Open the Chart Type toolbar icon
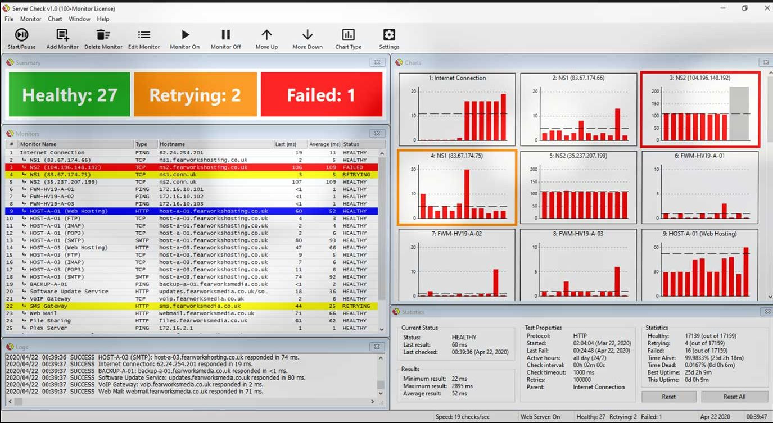This screenshot has height=423, width=773. (x=349, y=35)
